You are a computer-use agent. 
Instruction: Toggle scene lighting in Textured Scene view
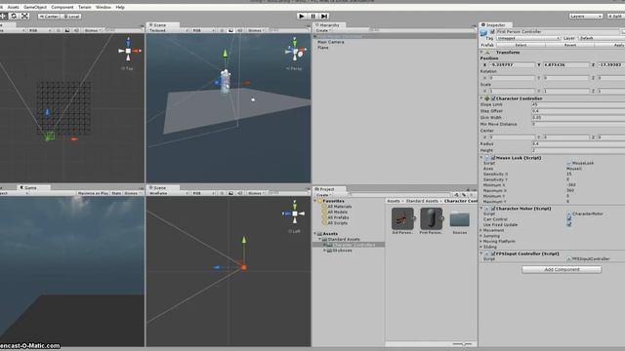pos(222,30)
